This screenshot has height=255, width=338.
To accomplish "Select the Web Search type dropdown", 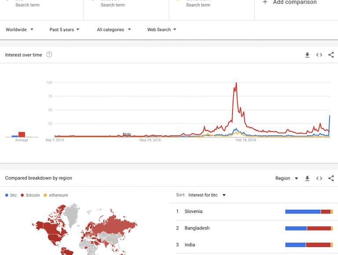I will (162, 30).
